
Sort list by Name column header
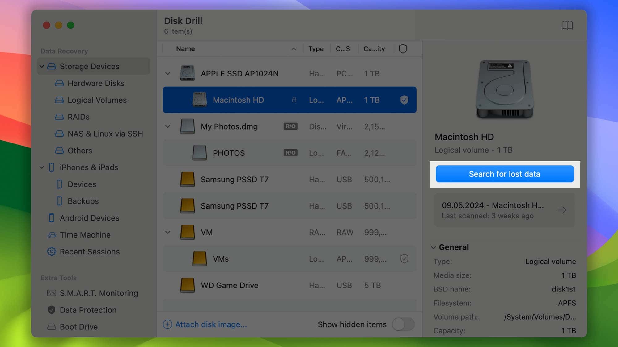185,49
